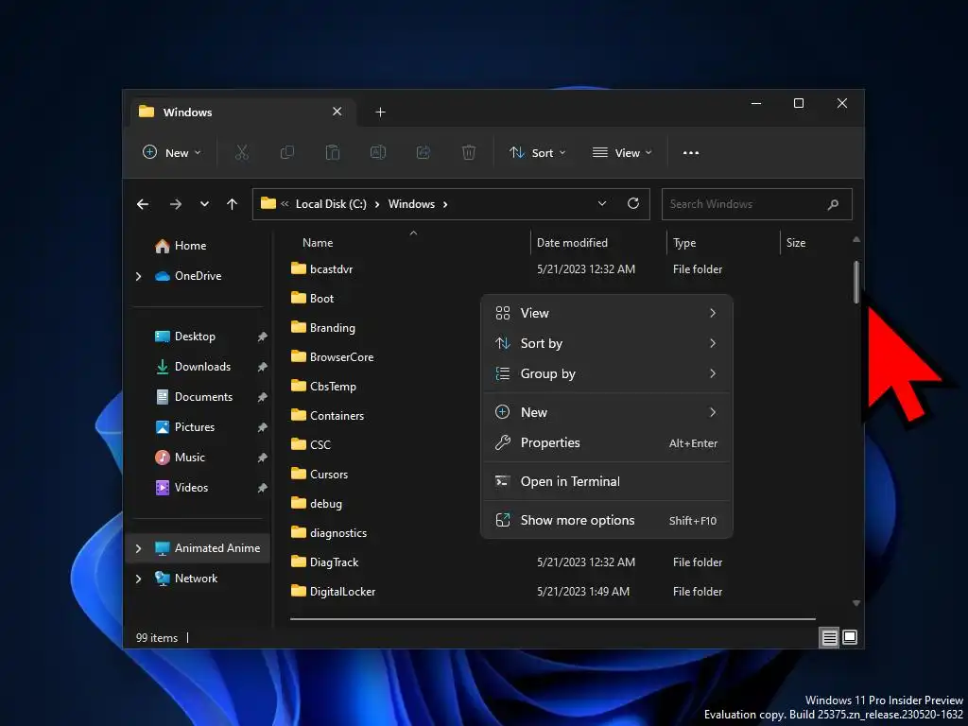Open Sort by submenu in context menu
This screenshot has width=968, height=726.
tap(607, 343)
